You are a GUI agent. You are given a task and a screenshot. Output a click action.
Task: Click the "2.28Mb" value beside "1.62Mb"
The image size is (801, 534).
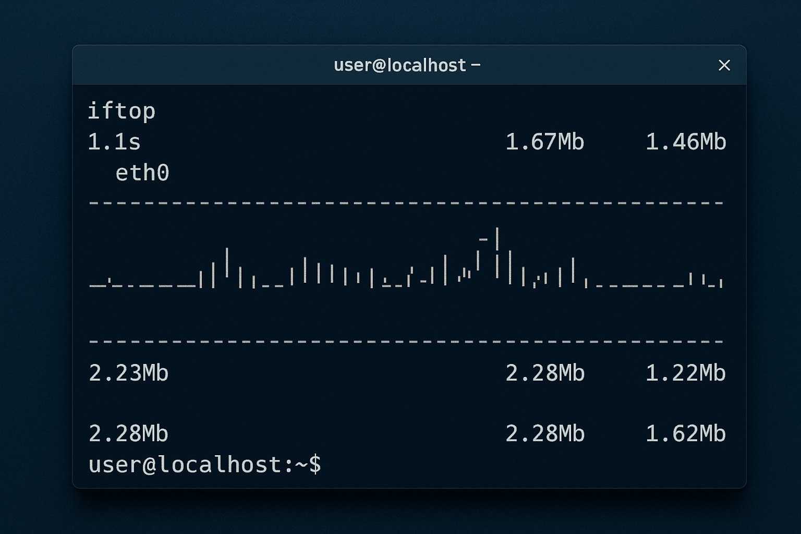pos(545,434)
